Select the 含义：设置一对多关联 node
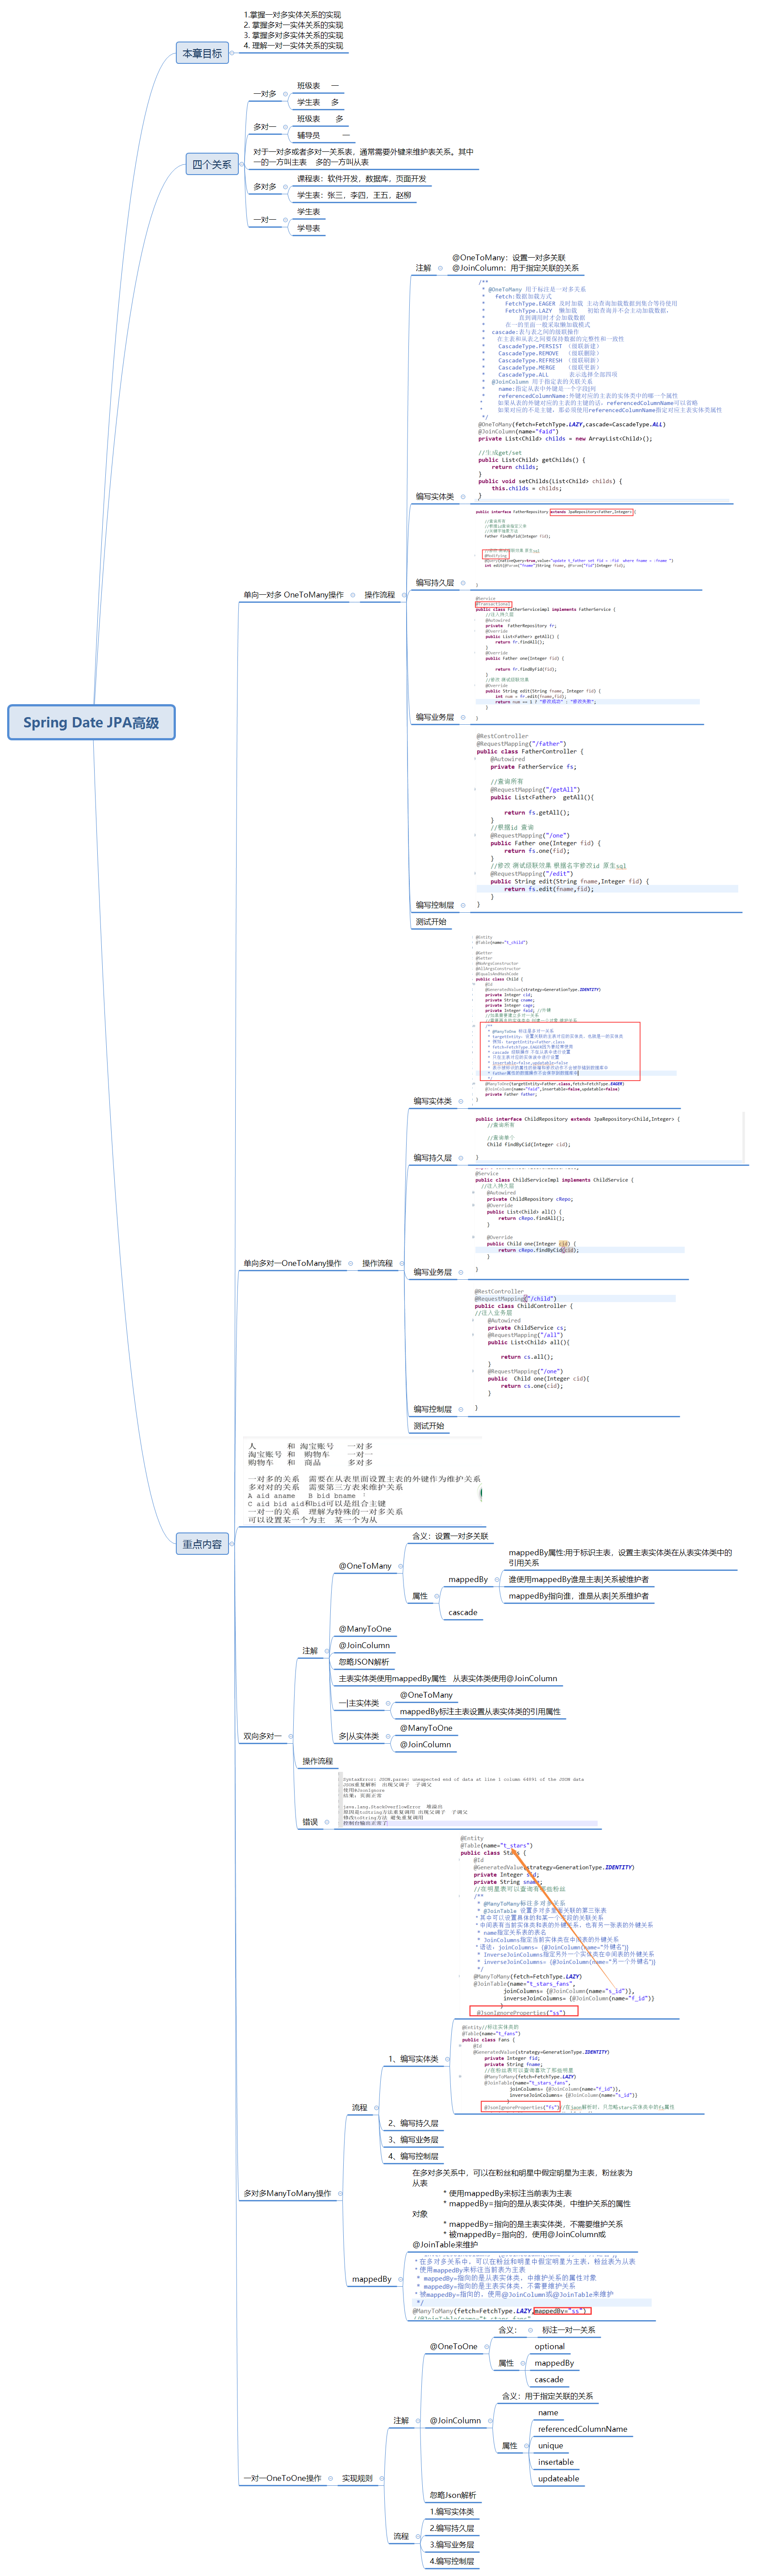The width and height of the screenshot is (757, 2576). click(x=450, y=1536)
